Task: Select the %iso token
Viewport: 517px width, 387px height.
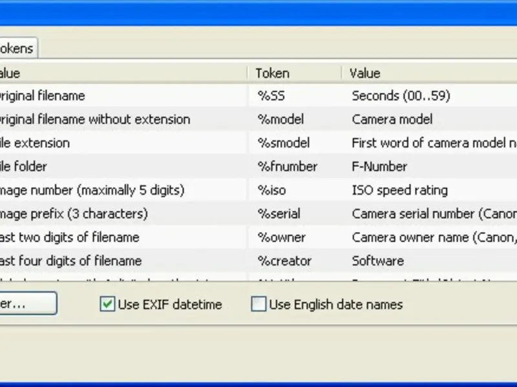Action: pos(271,190)
